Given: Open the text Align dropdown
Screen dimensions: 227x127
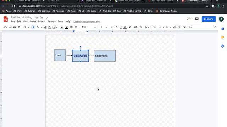Looking at the screenshot, I should [x=147, y=27].
